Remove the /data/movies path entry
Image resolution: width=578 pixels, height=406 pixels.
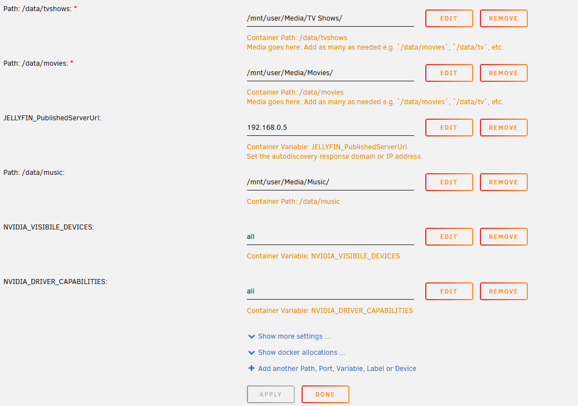[x=503, y=73]
